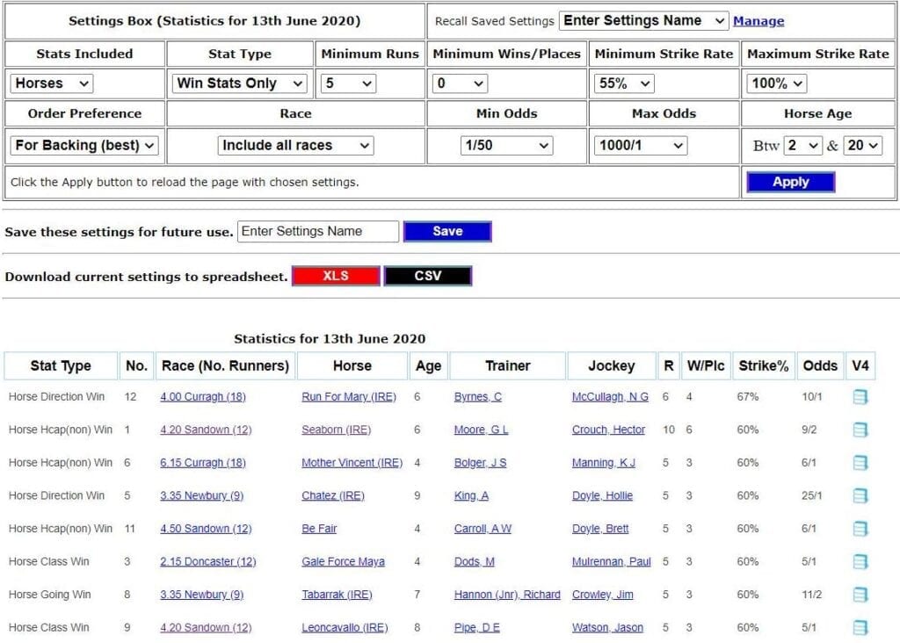Open jockey link Manning, K J
This screenshot has width=900, height=643.
[603, 463]
